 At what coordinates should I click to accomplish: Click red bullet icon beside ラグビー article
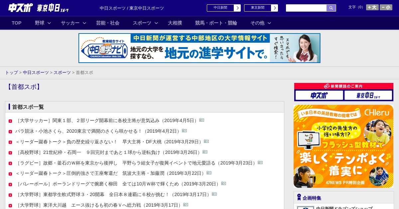pyautogui.click(x=10, y=164)
